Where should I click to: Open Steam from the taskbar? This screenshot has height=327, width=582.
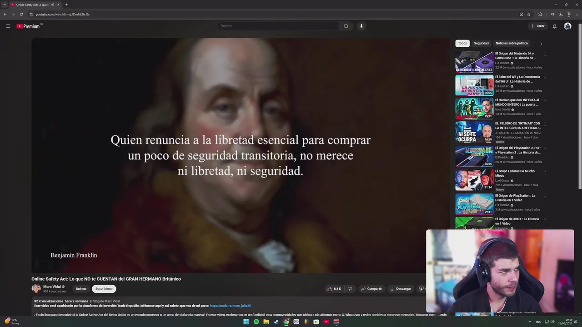[276, 322]
